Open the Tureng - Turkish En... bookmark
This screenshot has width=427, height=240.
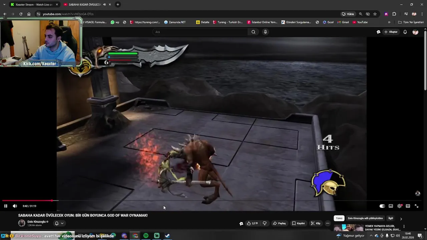click(x=228, y=22)
